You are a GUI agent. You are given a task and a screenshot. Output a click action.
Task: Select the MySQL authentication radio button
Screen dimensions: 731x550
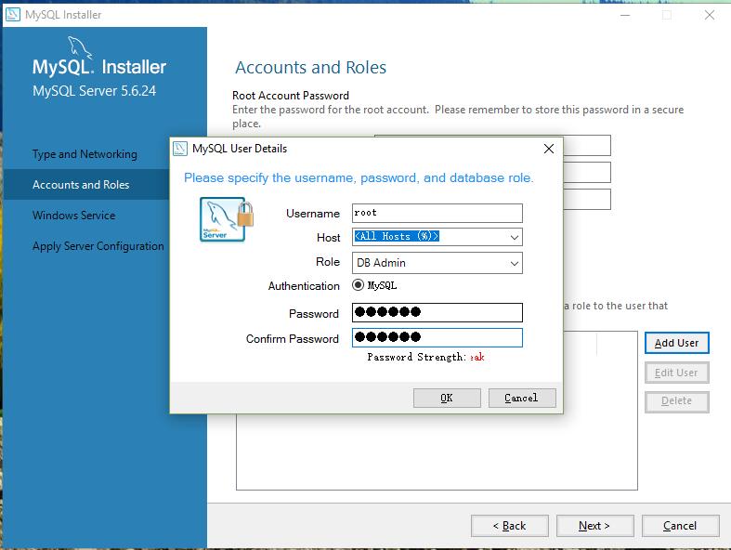(x=359, y=286)
